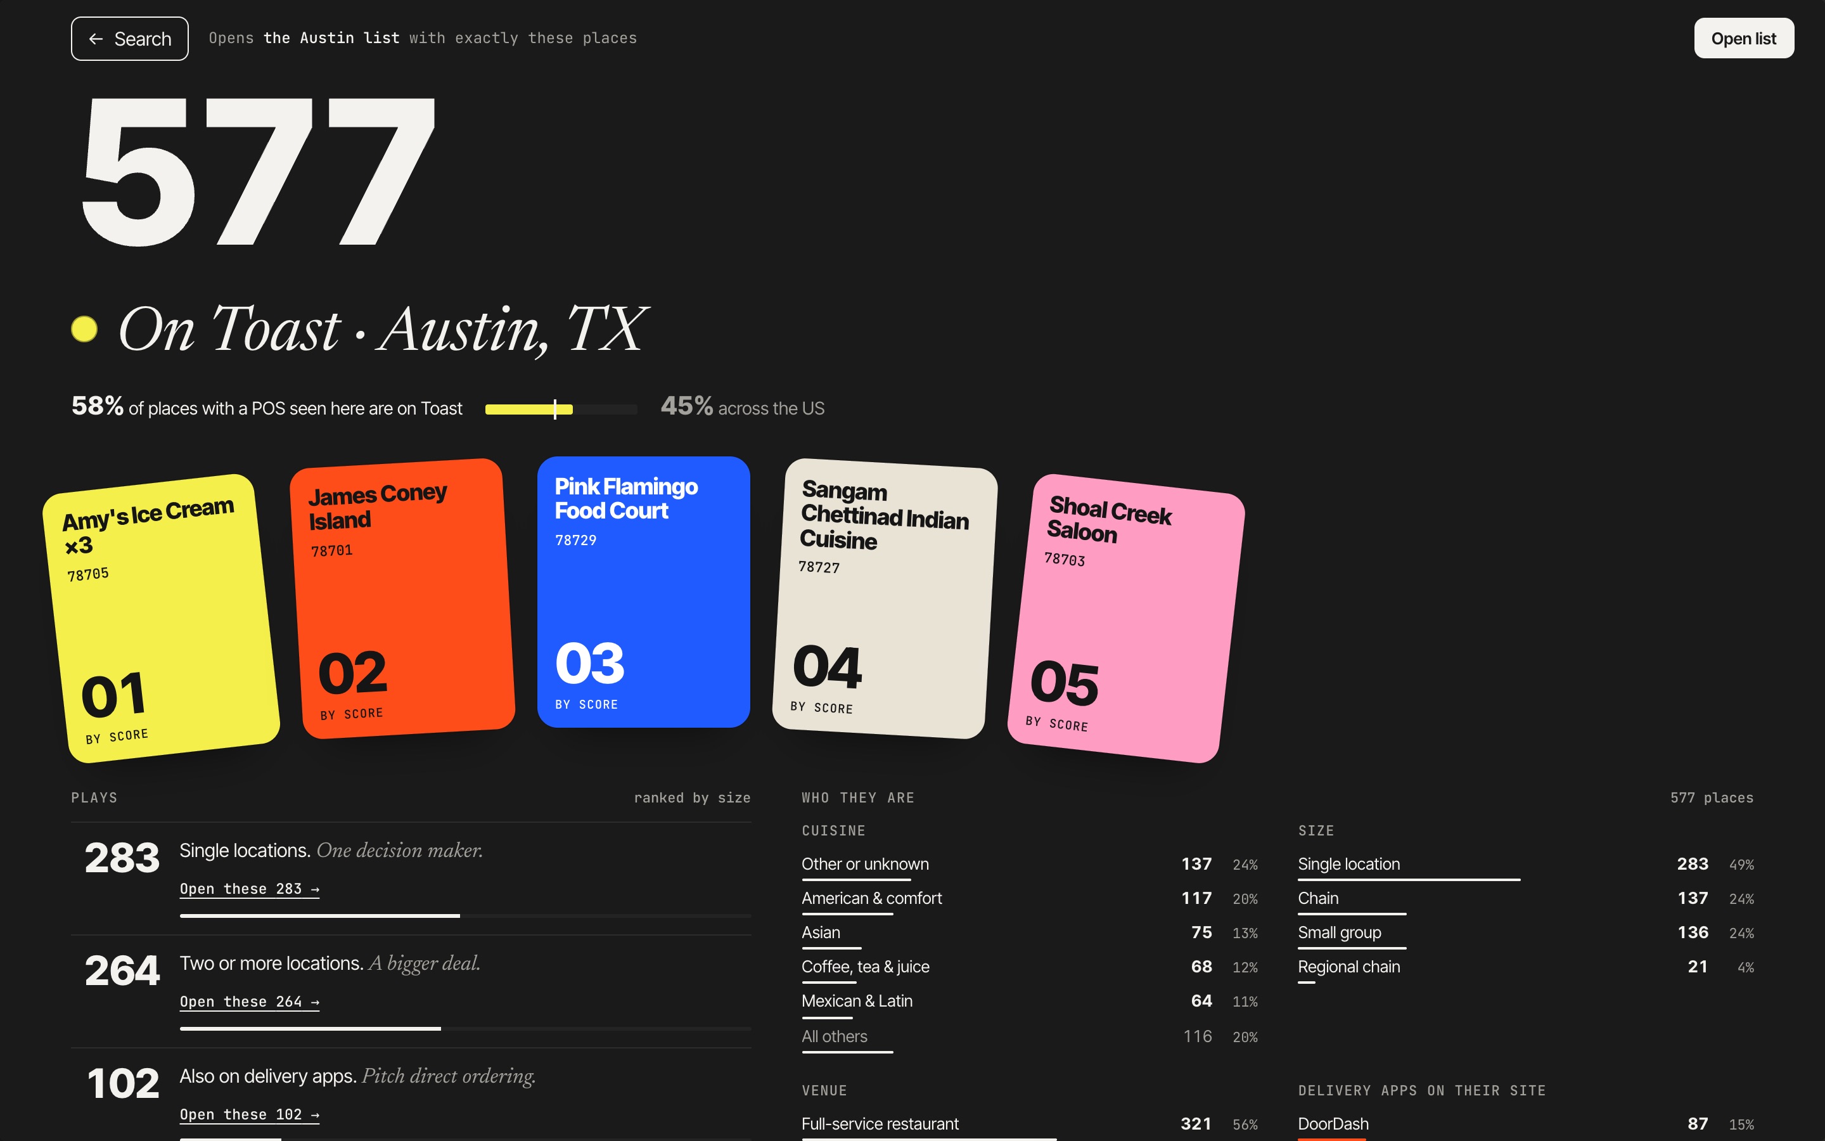Click the 'Single locations' play heading
The image size is (1825, 1141).
tap(245, 851)
